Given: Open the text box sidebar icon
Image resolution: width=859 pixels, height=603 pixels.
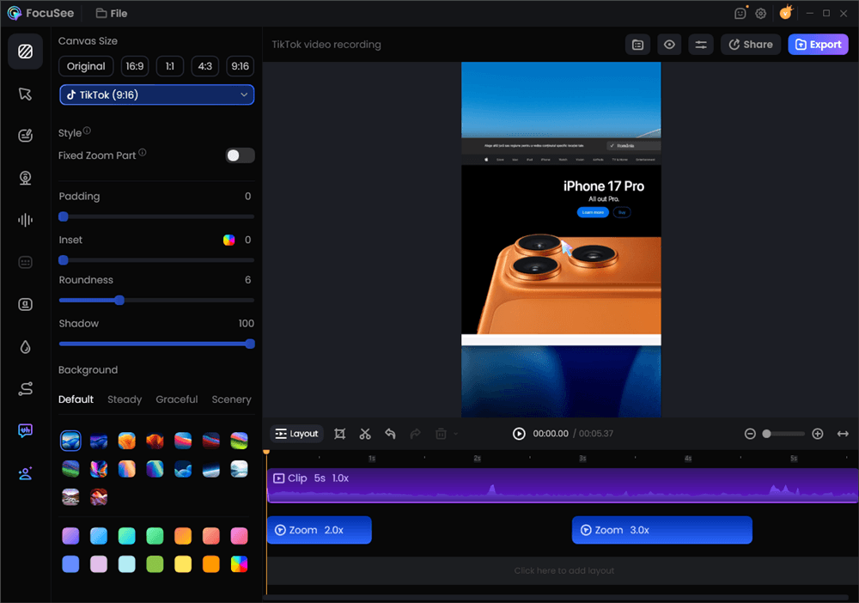Looking at the screenshot, I should [x=25, y=305].
